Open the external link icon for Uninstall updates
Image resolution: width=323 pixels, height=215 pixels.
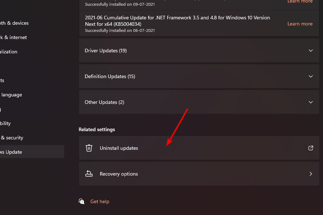click(311, 148)
